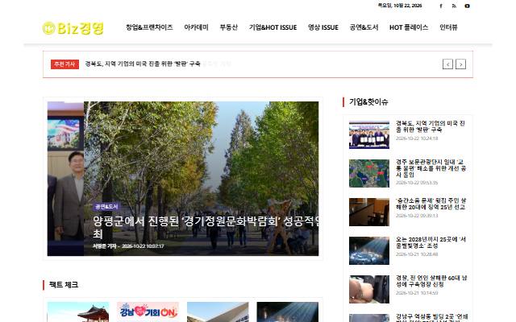Click the 공연&도서 category badge on slider
The height and width of the screenshot is (322, 516).
pyautogui.click(x=106, y=207)
